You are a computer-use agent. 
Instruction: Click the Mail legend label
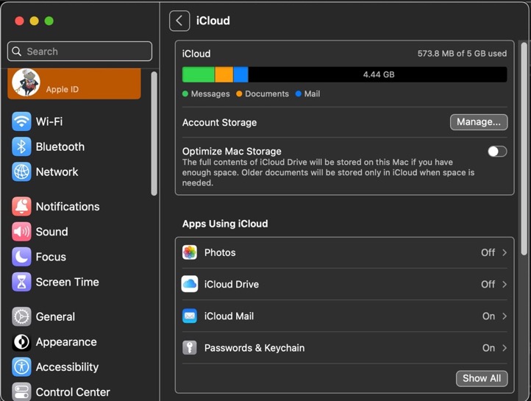tap(312, 94)
